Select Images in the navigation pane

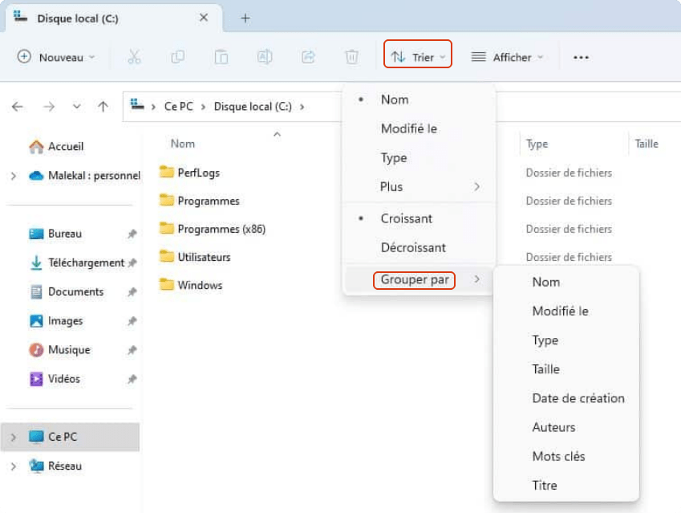point(63,320)
